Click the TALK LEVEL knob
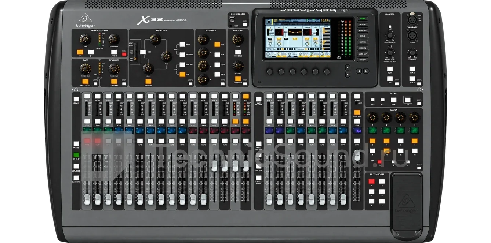This screenshot has width=491, height=243. (412, 53)
